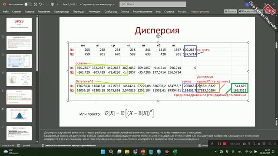Open File Explorer from taskbar

[127, 152]
